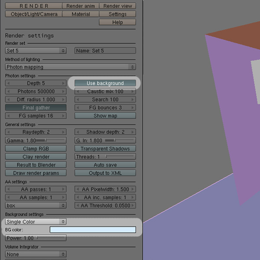Open the box AA filter dropdown
The height and width of the screenshot is (260, 260).
point(36,205)
